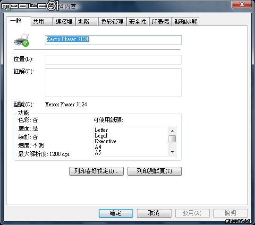Open the 連接埠 tab
Viewport: 255px width, 225px height.
(64, 22)
